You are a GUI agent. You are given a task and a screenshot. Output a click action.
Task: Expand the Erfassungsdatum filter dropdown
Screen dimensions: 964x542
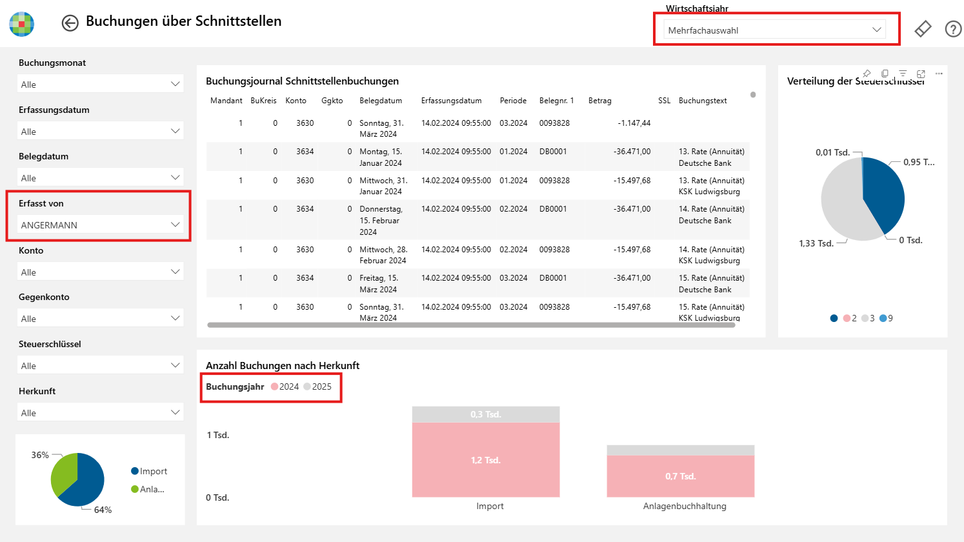click(x=100, y=131)
